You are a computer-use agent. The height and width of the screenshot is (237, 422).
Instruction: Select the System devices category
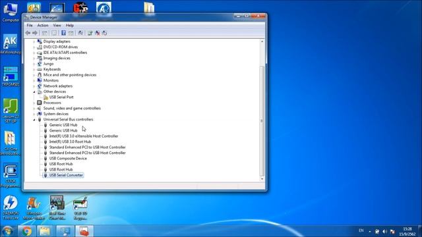55,114
